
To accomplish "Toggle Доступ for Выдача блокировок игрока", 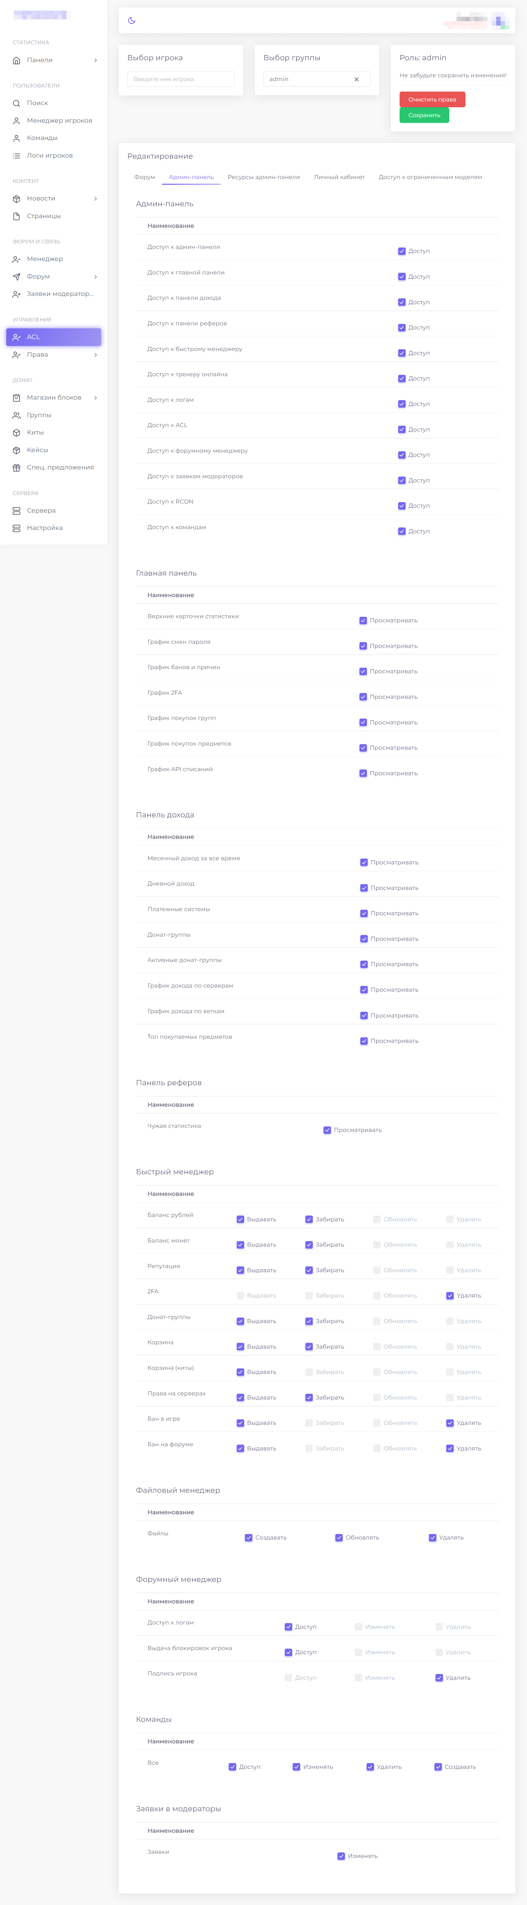I will coord(289,1652).
